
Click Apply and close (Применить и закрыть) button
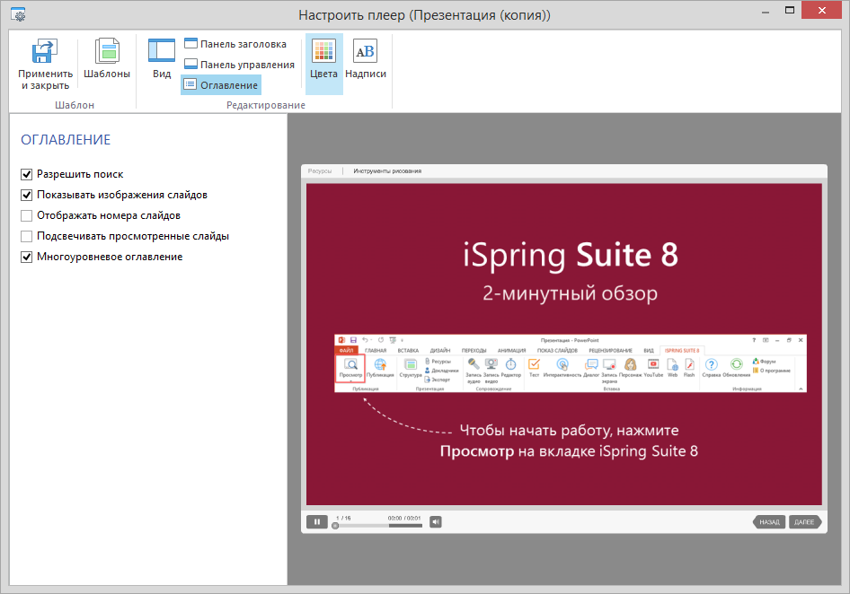tap(45, 65)
